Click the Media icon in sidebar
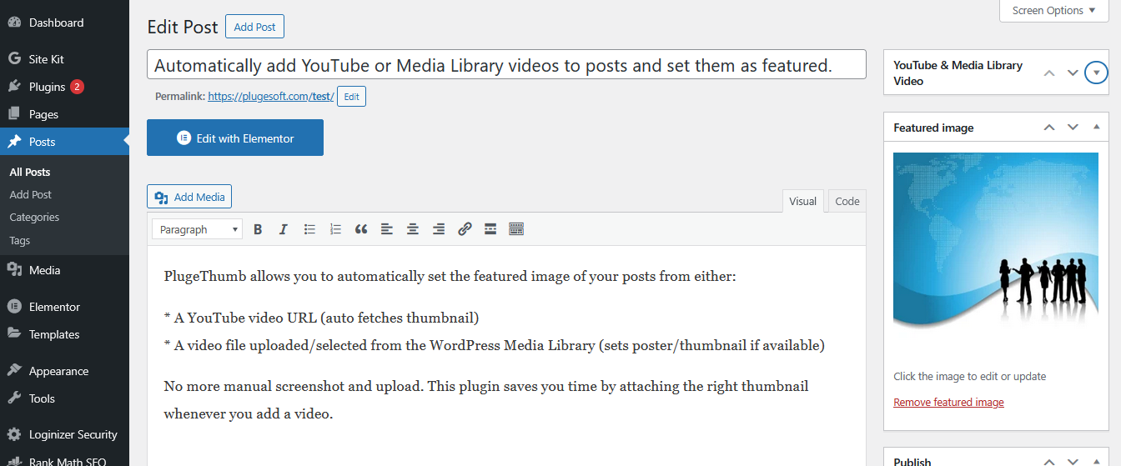Image resolution: width=1121 pixels, height=466 pixels. pyautogui.click(x=14, y=270)
